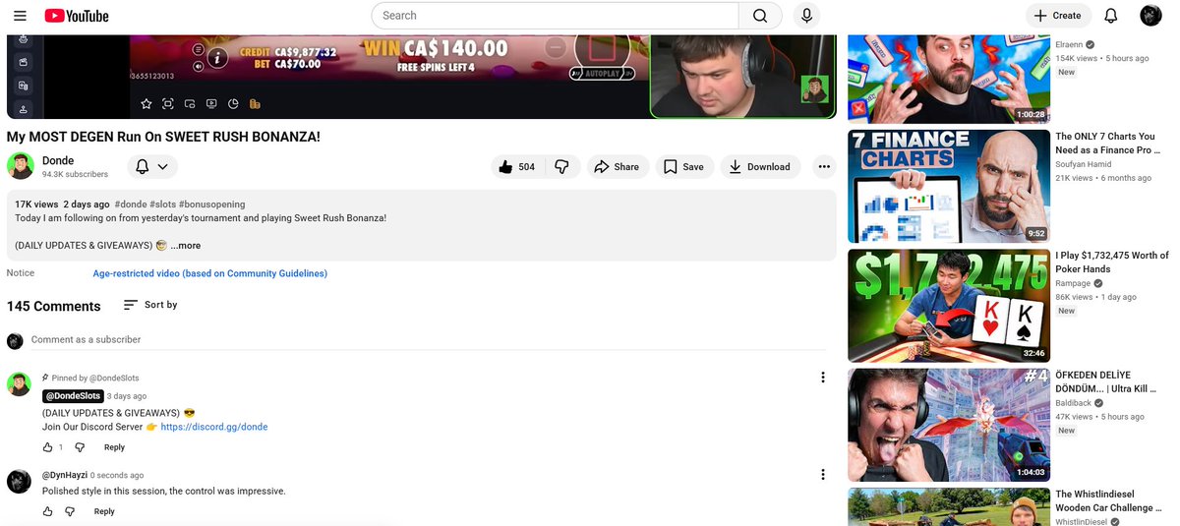Like the @DynHayzi comment
Image resolution: width=1180 pixels, height=526 pixels.
(48, 511)
